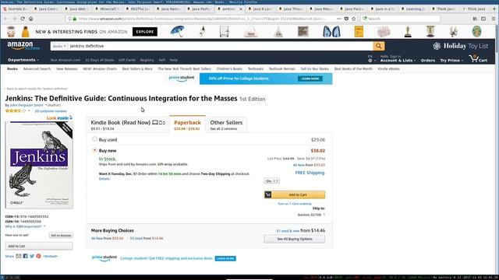Open the shopping Cart icon
The width and height of the screenshot is (499, 280).
478,59
